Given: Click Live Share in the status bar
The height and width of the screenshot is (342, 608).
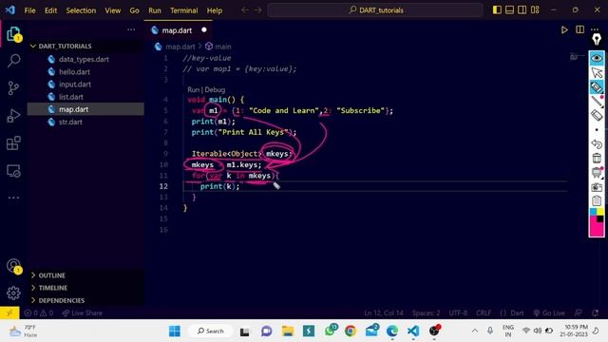Looking at the screenshot, I should pyautogui.click(x=83, y=313).
